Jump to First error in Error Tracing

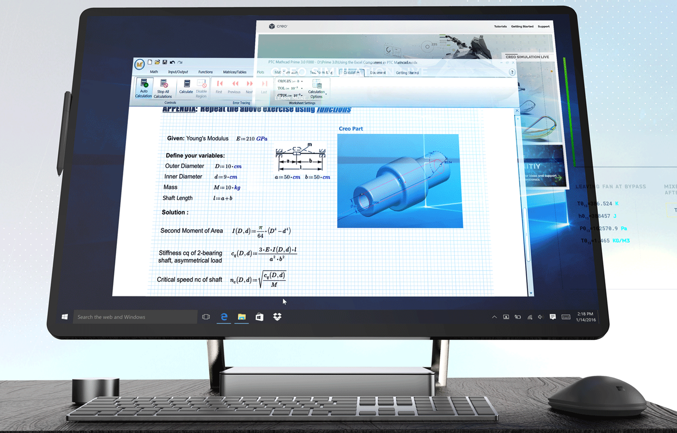tap(219, 86)
